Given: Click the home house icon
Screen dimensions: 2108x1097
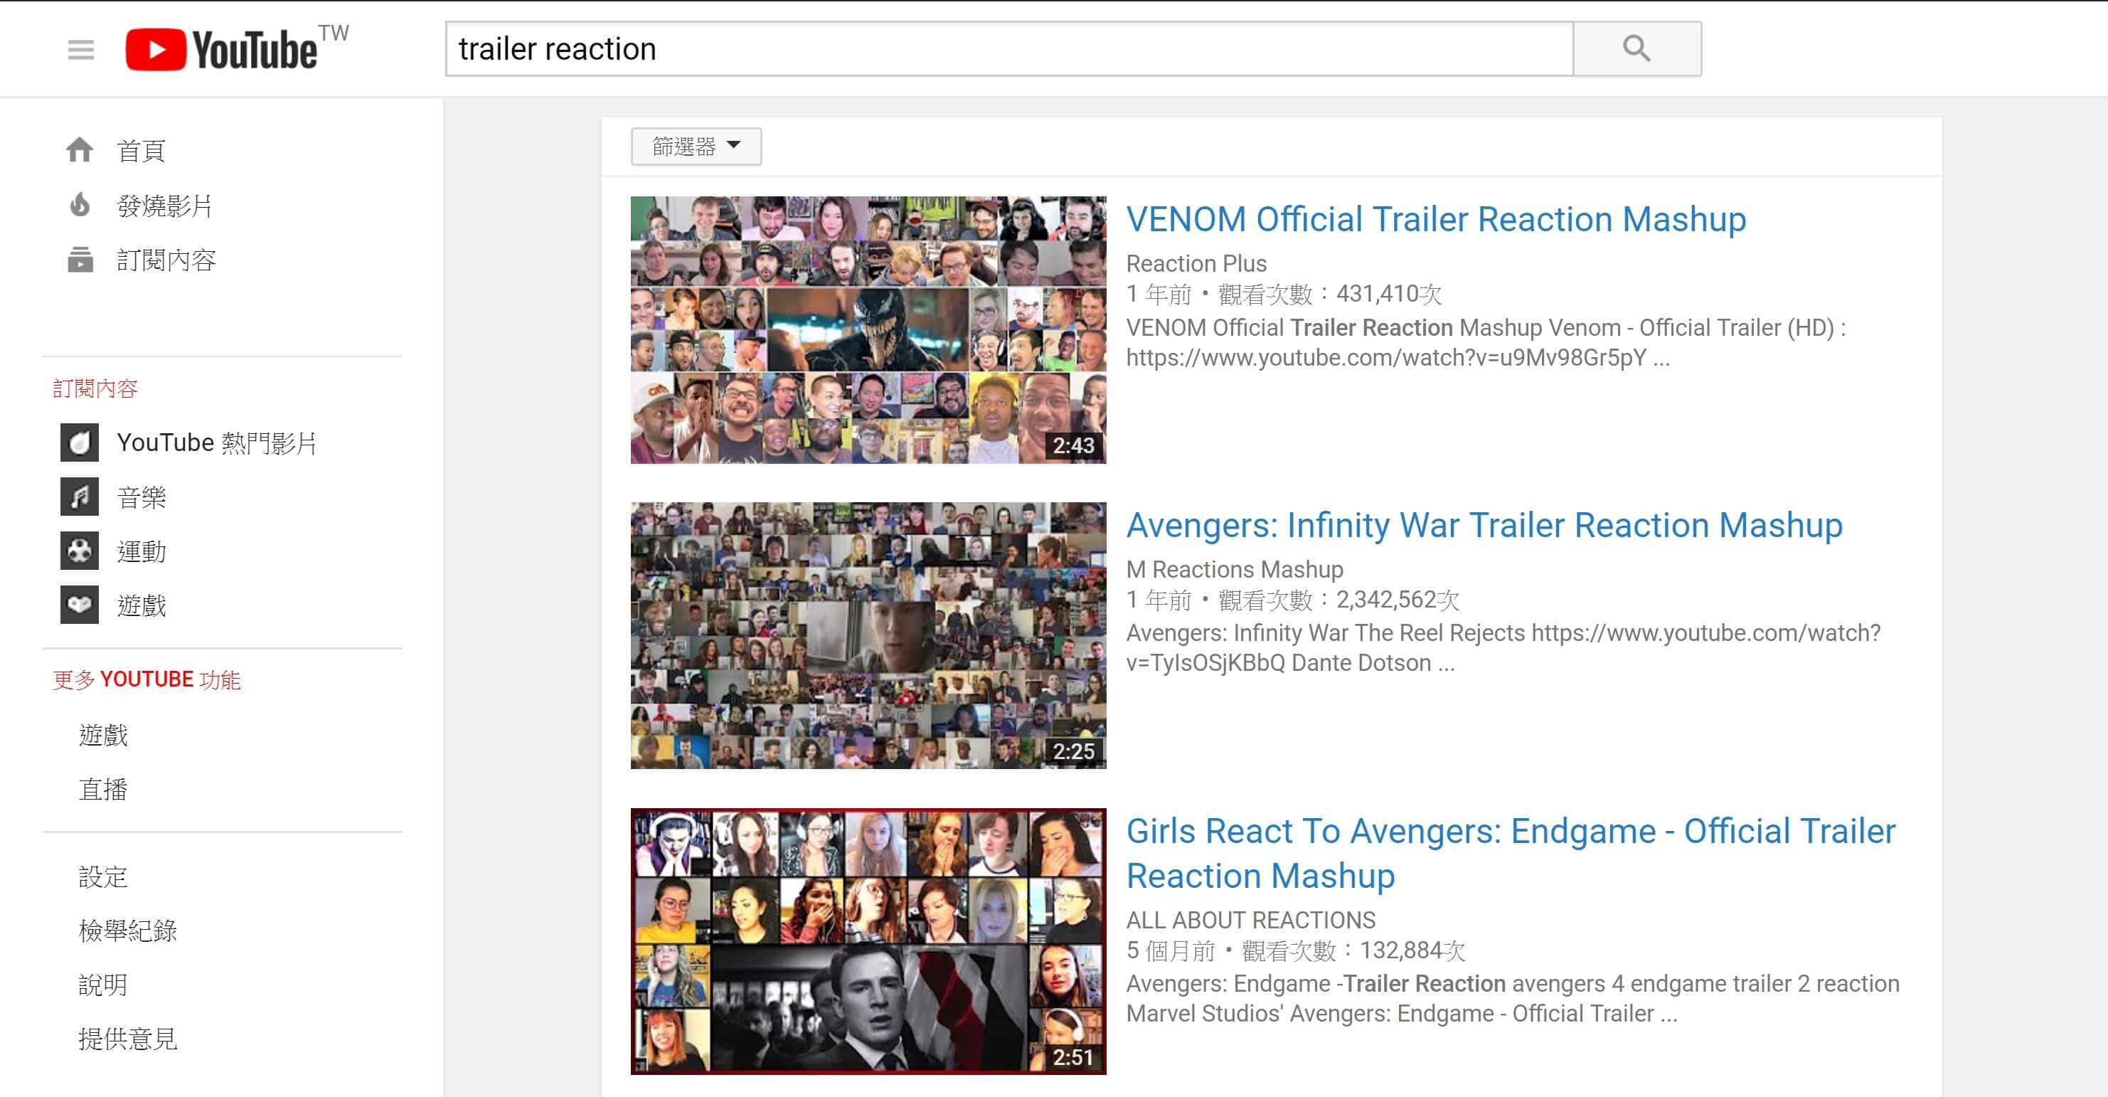Looking at the screenshot, I should (x=80, y=150).
